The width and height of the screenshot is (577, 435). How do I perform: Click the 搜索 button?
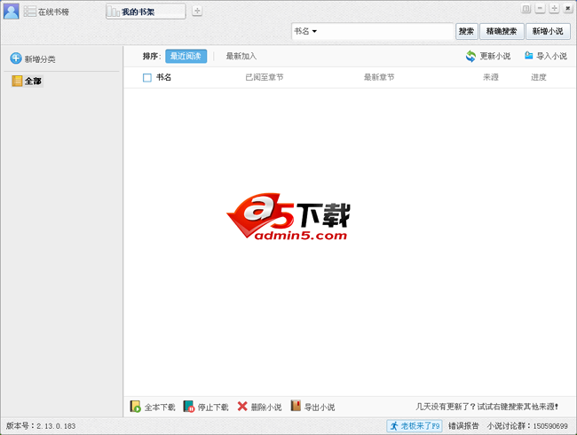click(467, 31)
